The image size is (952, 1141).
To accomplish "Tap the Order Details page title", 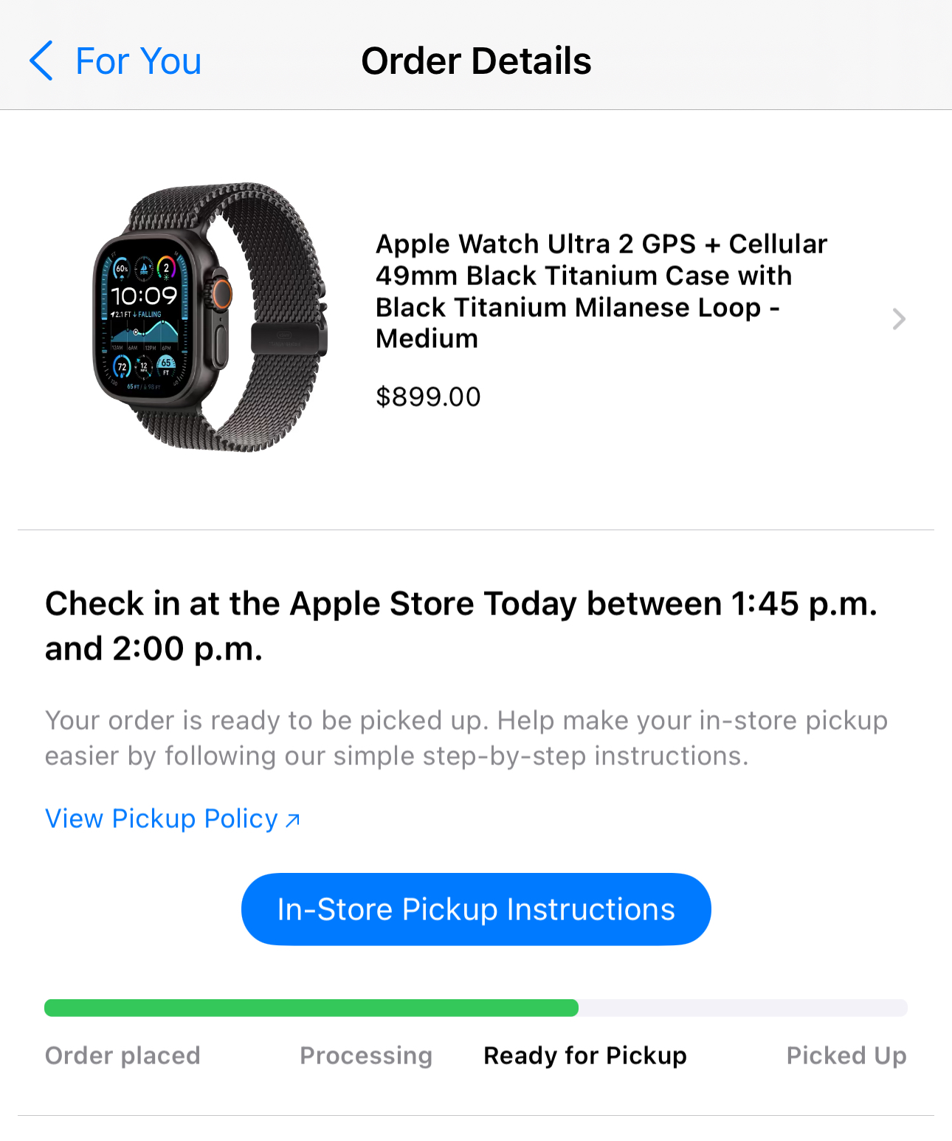I will tap(476, 61).
